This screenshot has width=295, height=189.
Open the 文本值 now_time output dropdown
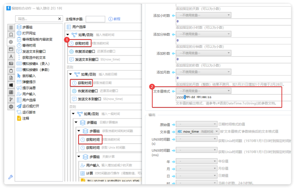197,131
